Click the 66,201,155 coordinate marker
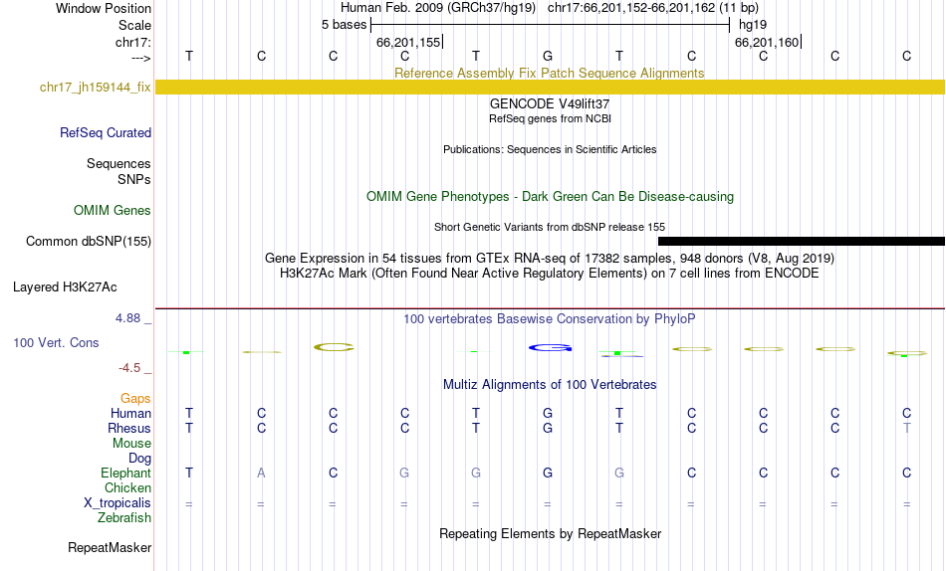Image resolution: width=946 pixels, height=571 pixels. [x=408, y=42]
